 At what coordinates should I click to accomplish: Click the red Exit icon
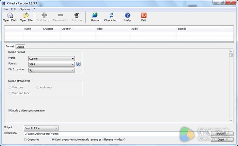pyautogui.click(x=144, y=15)
